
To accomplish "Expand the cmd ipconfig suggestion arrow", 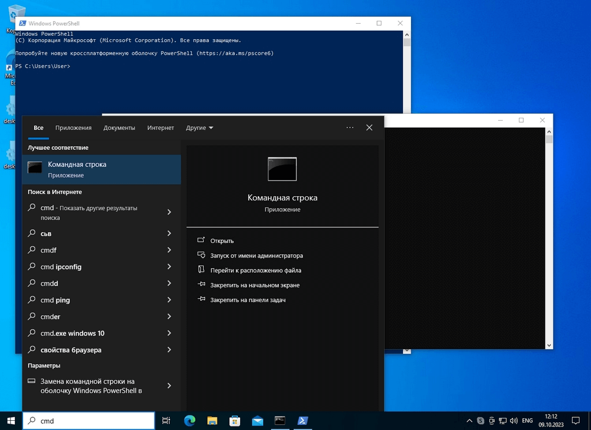I will click(x=169, y=267).
